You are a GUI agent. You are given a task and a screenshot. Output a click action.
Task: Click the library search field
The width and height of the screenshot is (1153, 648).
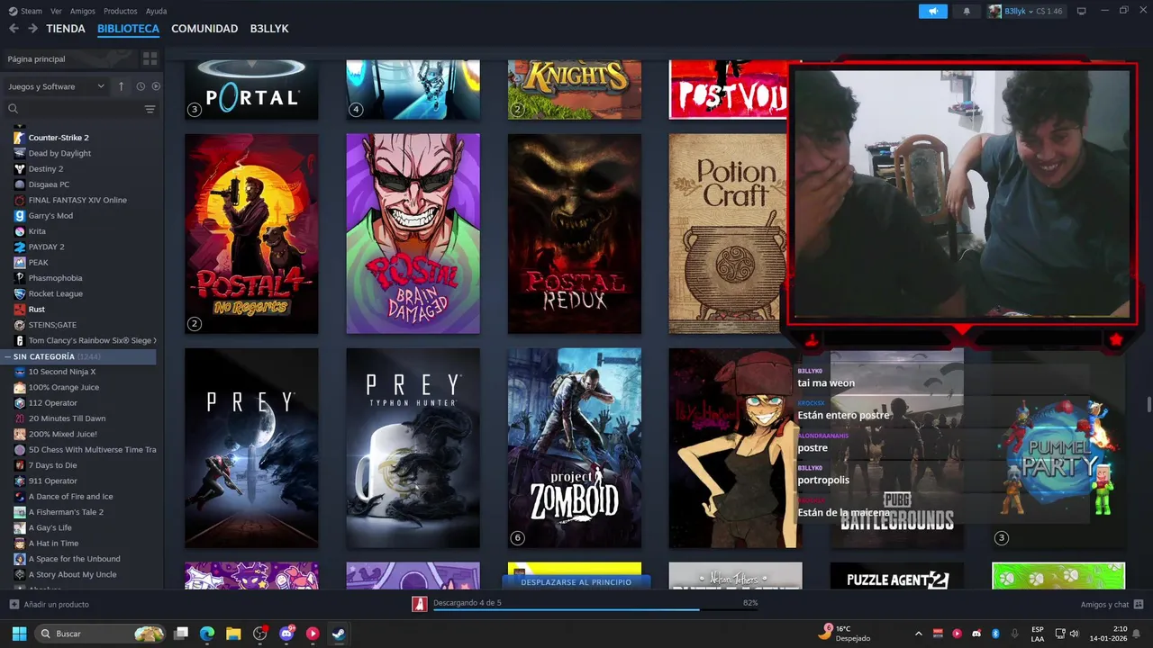(x=79, y=109)
